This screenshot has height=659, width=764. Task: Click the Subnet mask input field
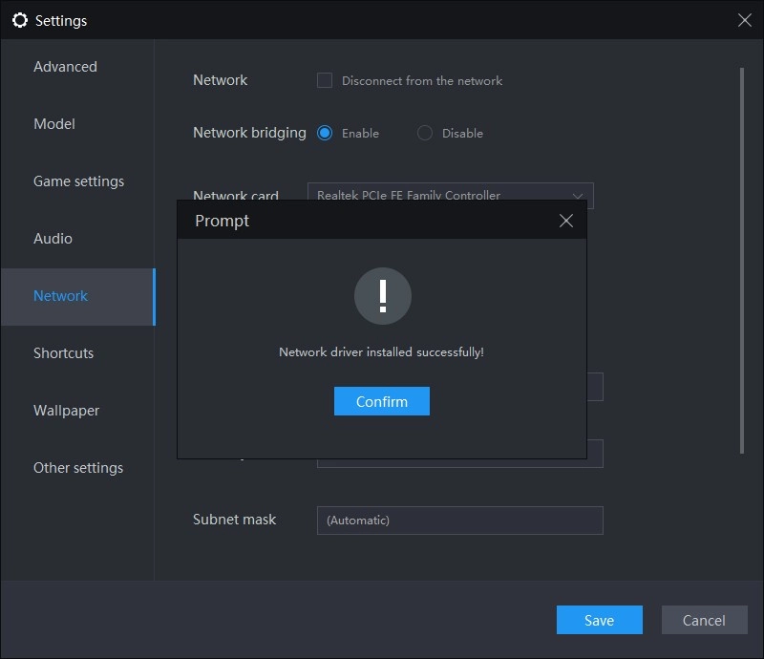(x=460, y=520)
